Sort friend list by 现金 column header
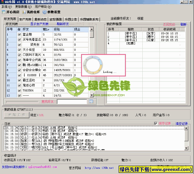 point(81,29)
